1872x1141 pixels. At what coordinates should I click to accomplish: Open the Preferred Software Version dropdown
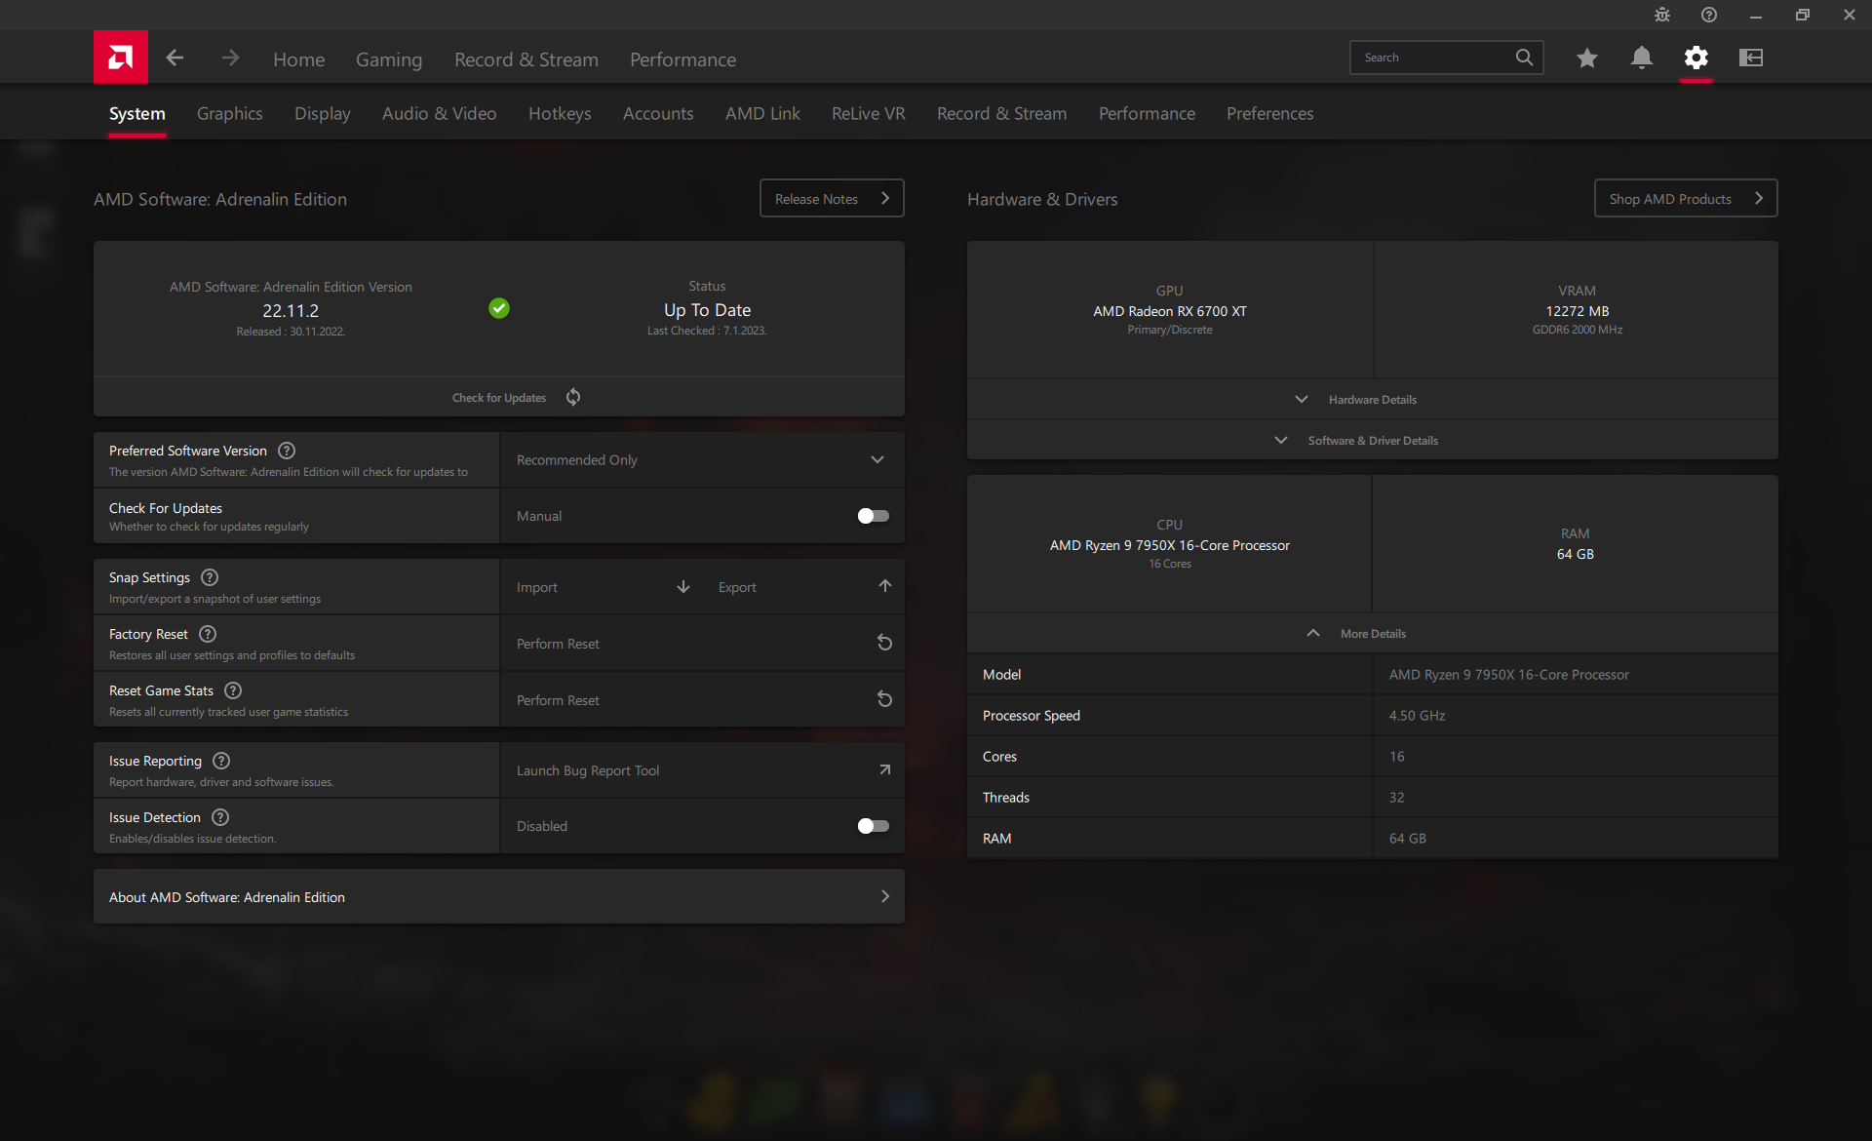click(702, 459)
